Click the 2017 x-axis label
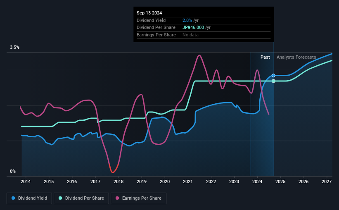Viewport: 339px width, 210px height. pyautogui.click(x=95, y=181)
